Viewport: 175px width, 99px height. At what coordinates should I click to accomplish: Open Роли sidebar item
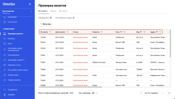pyautogui.click(x=10, y=44)
